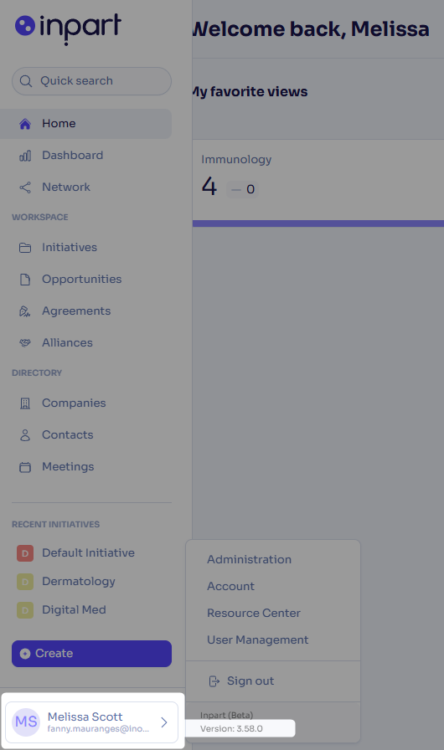Open the Melissa Scott profile card
Viewport: 444px width, 750px height.
point(92,722)
